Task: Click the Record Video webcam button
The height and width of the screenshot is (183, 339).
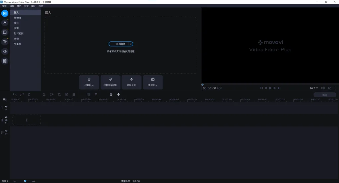Action: pyautogui.click(x=89, y=82)
